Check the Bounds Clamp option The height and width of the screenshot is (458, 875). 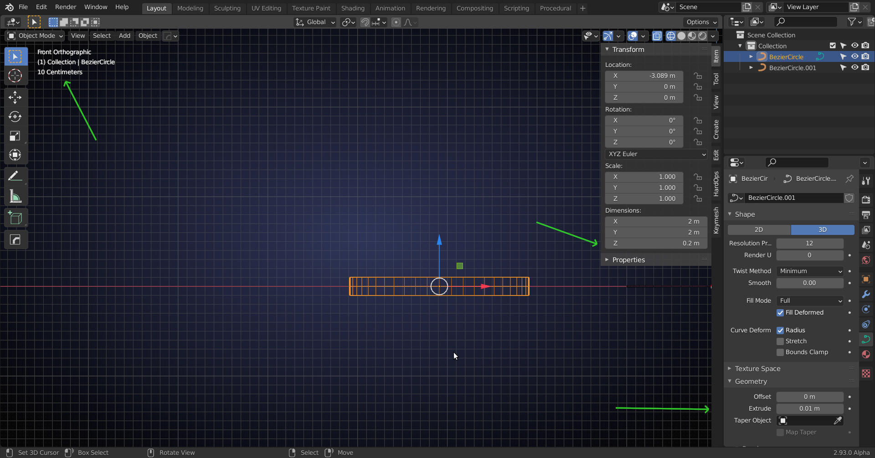point(781,352)
